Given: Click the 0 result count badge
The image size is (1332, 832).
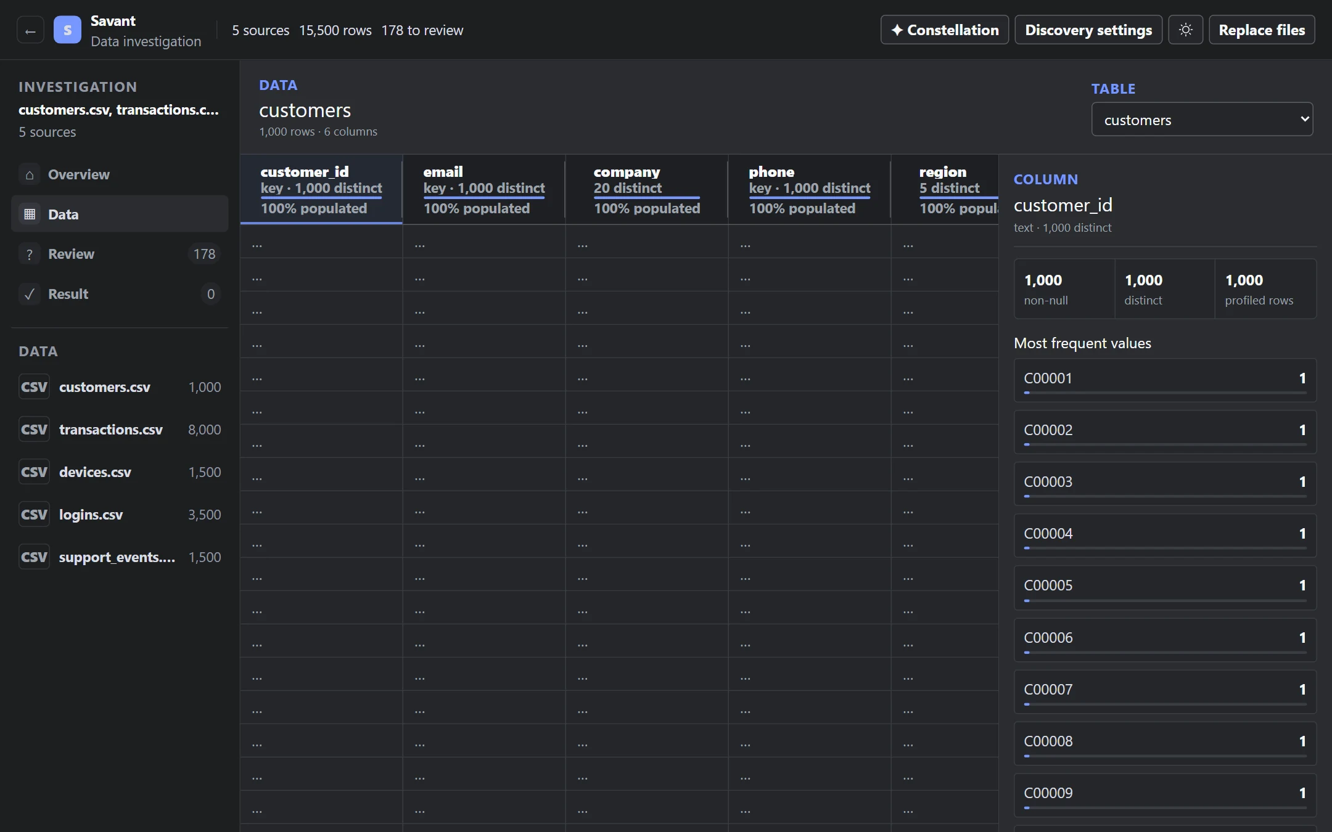Looking at the screenshot, I should click(211, 294).
